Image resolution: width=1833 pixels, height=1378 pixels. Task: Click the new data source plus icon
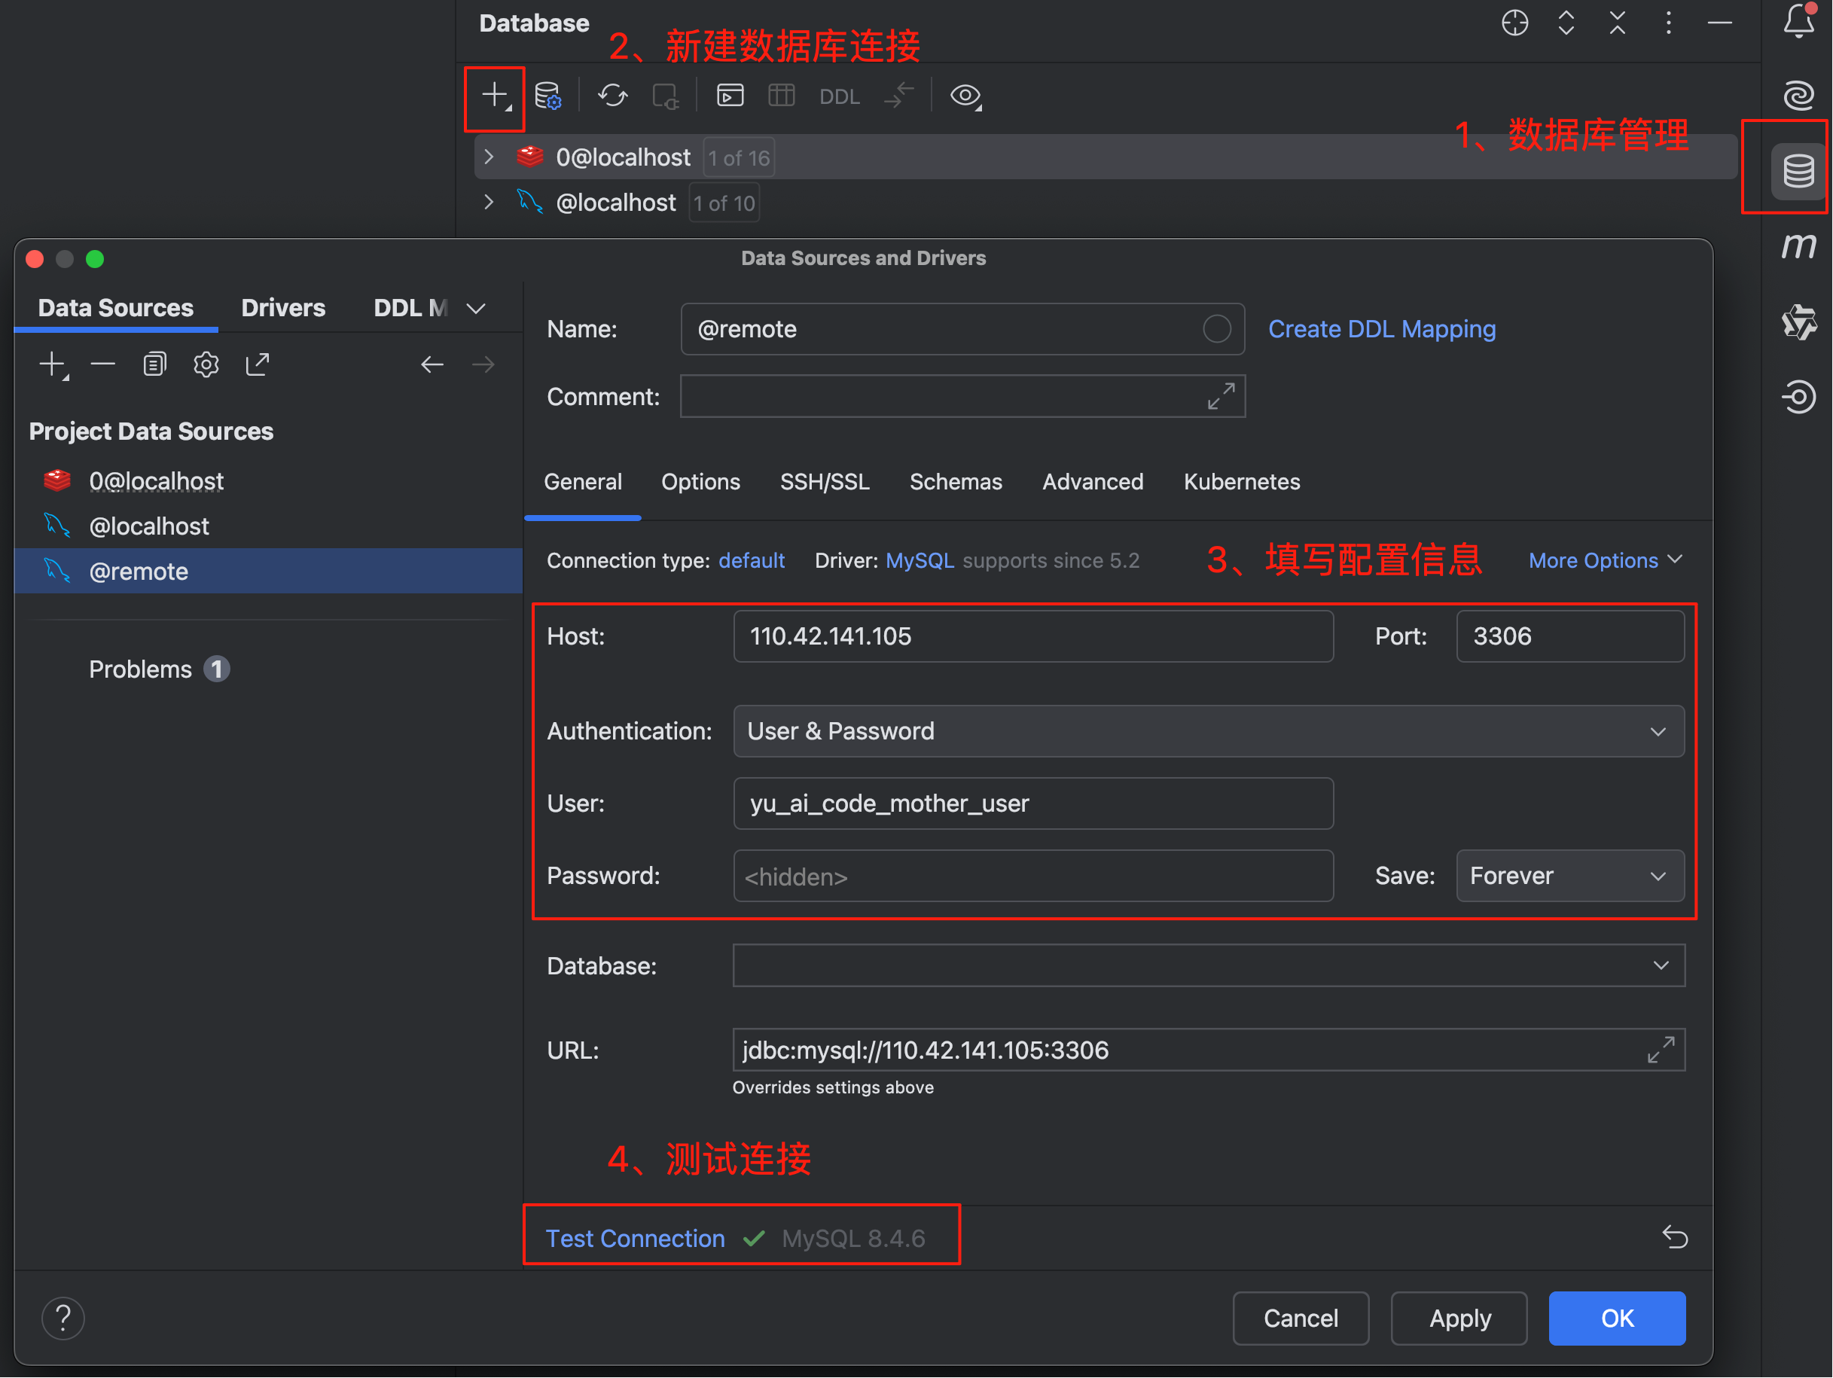point(495,96)
